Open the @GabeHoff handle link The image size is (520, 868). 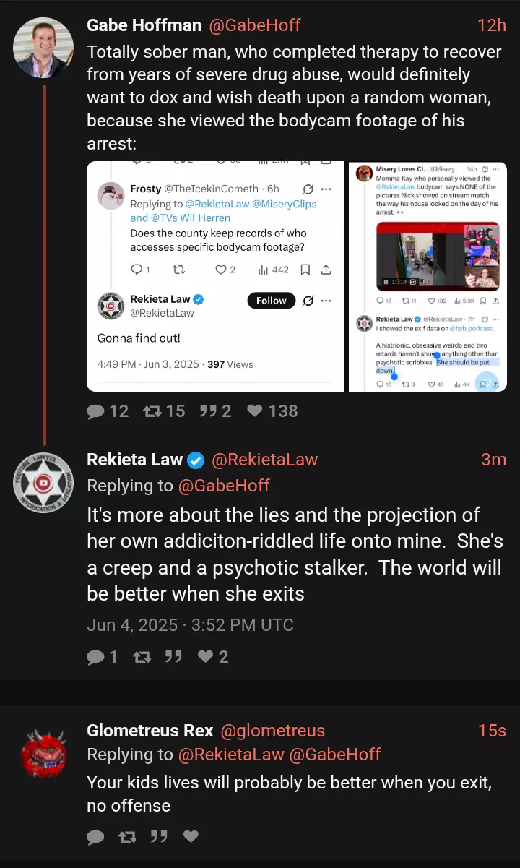[254, 25]
